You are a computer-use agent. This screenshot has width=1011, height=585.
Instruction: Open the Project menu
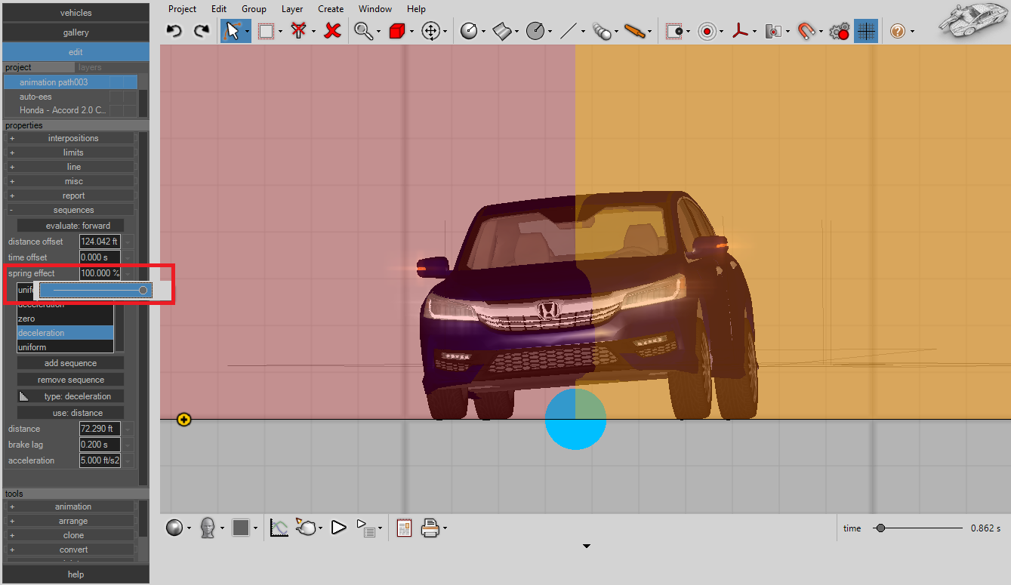[x=182, y=9]
